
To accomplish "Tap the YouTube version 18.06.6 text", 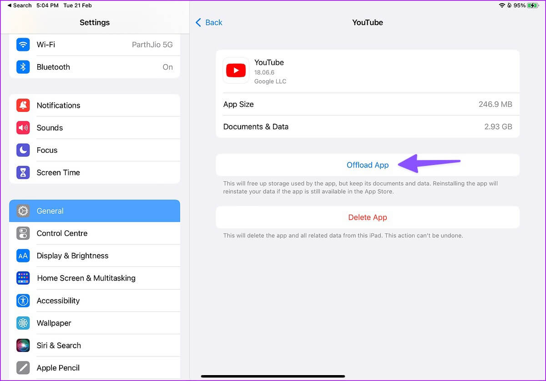I will (x=264, y=72).
